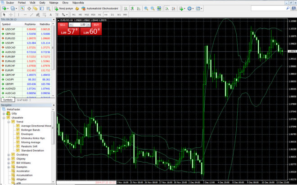Screen dimensions: 297x185
Task: Click the Nový pokyn button
Action: [64, 9]
